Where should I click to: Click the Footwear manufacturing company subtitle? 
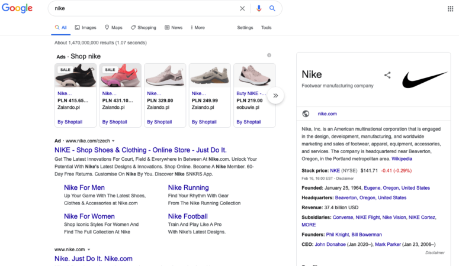[x=338, y=86]
